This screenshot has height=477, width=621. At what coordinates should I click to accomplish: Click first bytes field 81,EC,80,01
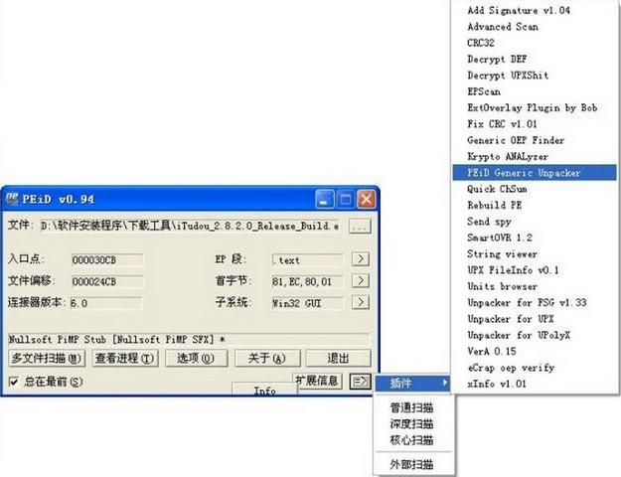[308, 281]
